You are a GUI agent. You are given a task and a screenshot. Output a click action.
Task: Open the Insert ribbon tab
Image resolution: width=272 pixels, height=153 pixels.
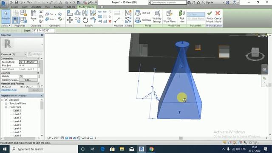pyautogui.click(x=25, y=7)
